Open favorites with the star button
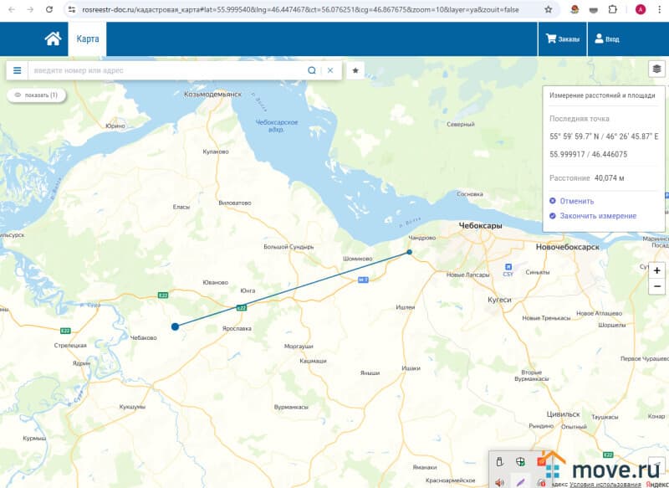The height and width of the screenshot is (488, 669). [x=355, y=70]
